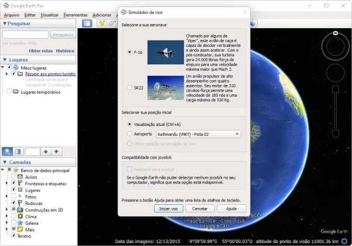Click the Google Earth Pro title bar logo
The height and width of the screenshot is (246, 352).
(x=6, y=6)
